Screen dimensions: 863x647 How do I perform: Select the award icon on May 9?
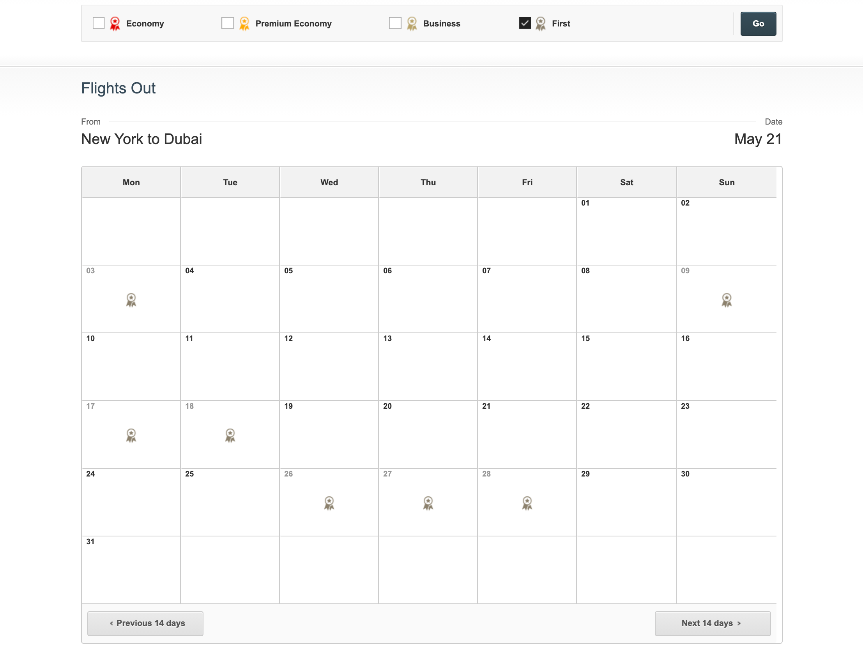pos(727,300)
